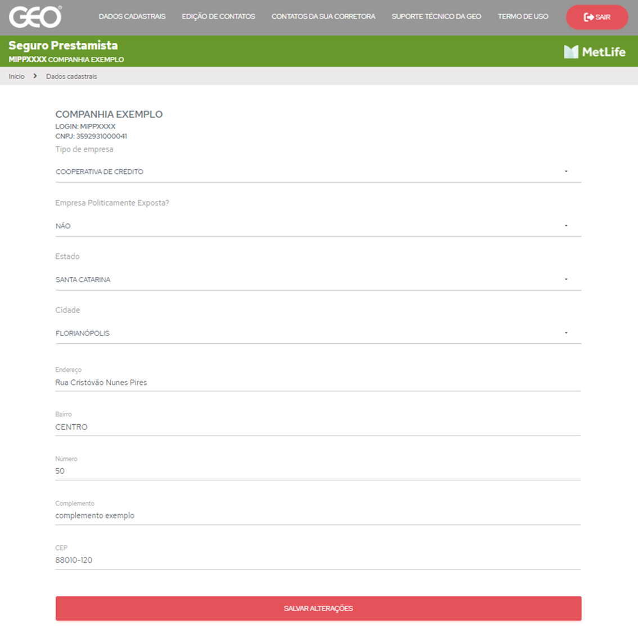Click the Endereço input field

pos(318,383)
